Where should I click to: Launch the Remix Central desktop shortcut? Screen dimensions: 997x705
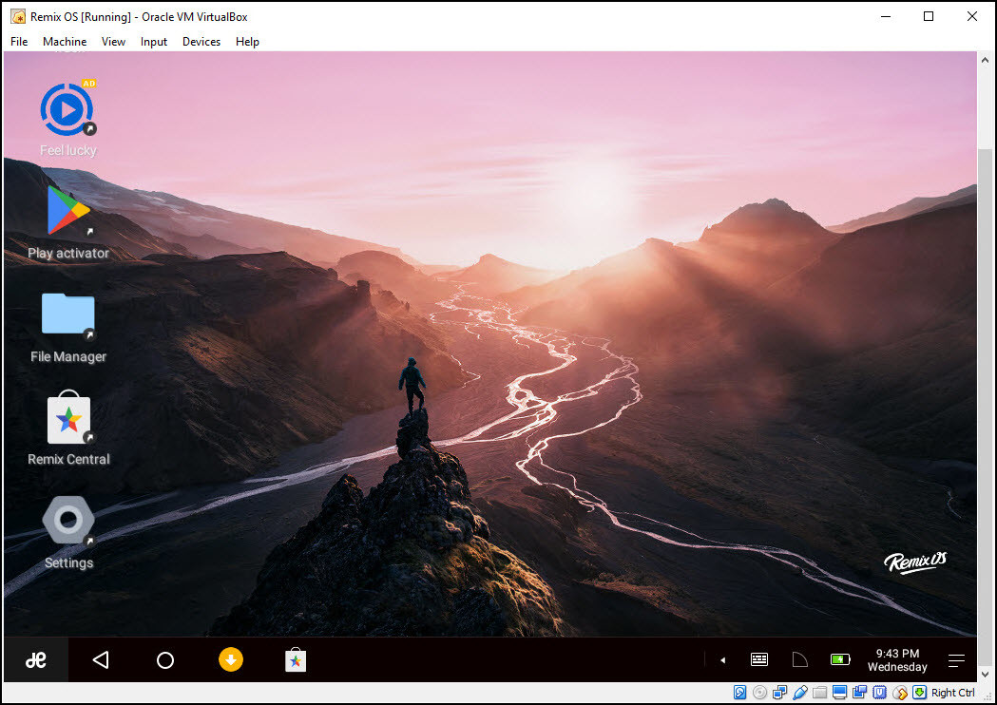[68, 429]
